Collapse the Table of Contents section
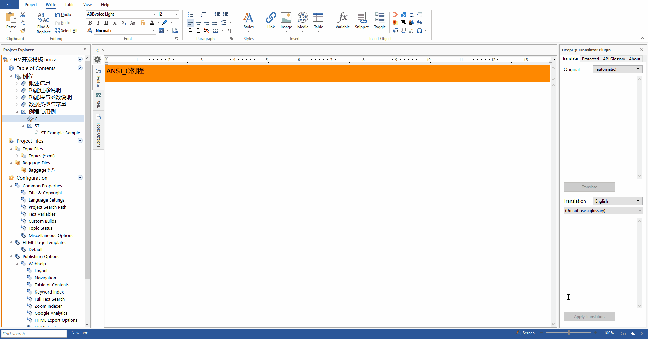648x339 pixels. click(80, 68)
